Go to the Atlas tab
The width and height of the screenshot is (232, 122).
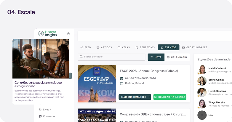[x=124, y=47]
